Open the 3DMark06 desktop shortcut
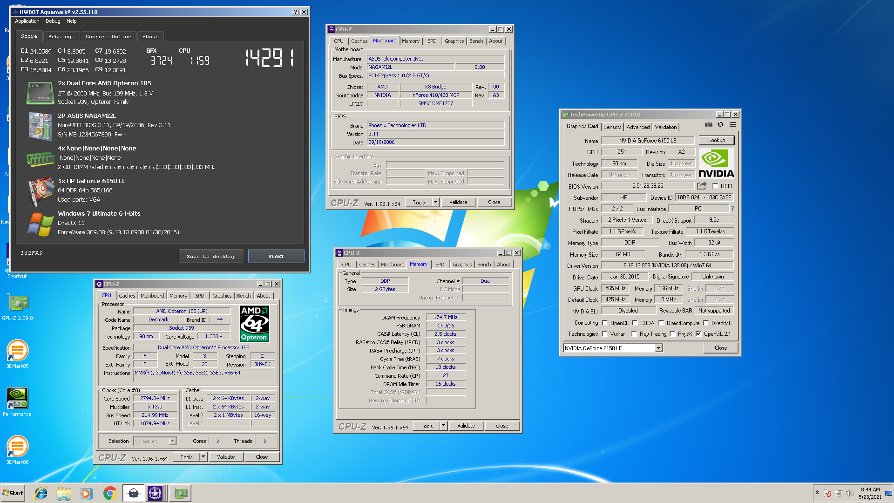The image size is (894, 503). (18, 450)
